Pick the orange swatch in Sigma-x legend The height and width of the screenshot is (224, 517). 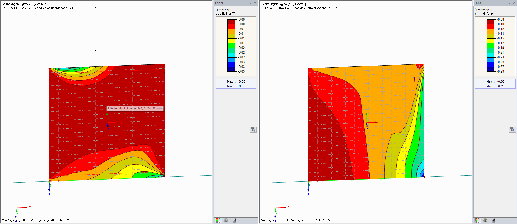pyautogui.click(x=231, y=31)
